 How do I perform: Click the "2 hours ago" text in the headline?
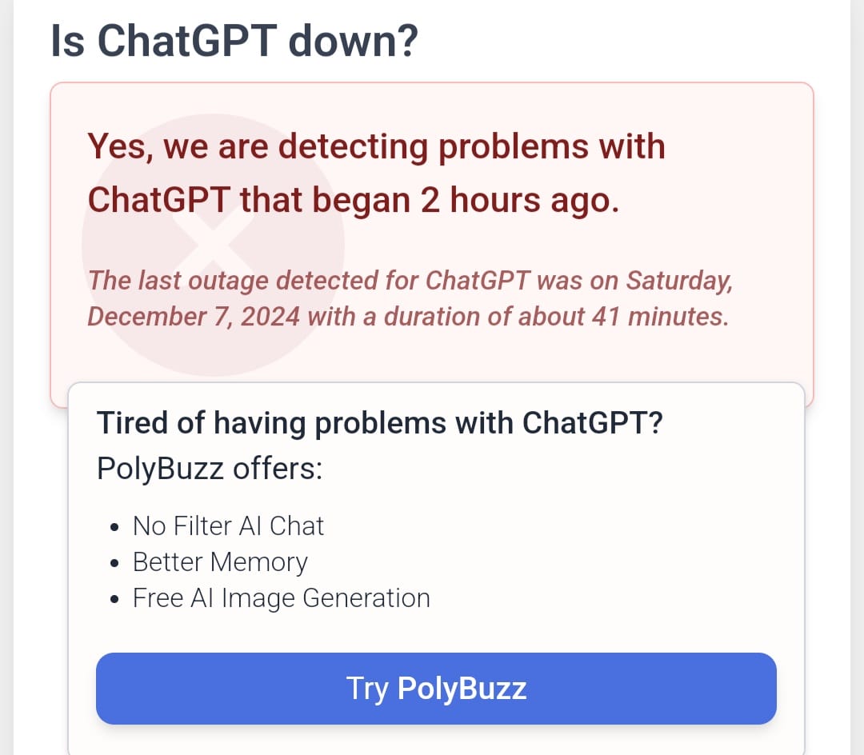520,201
